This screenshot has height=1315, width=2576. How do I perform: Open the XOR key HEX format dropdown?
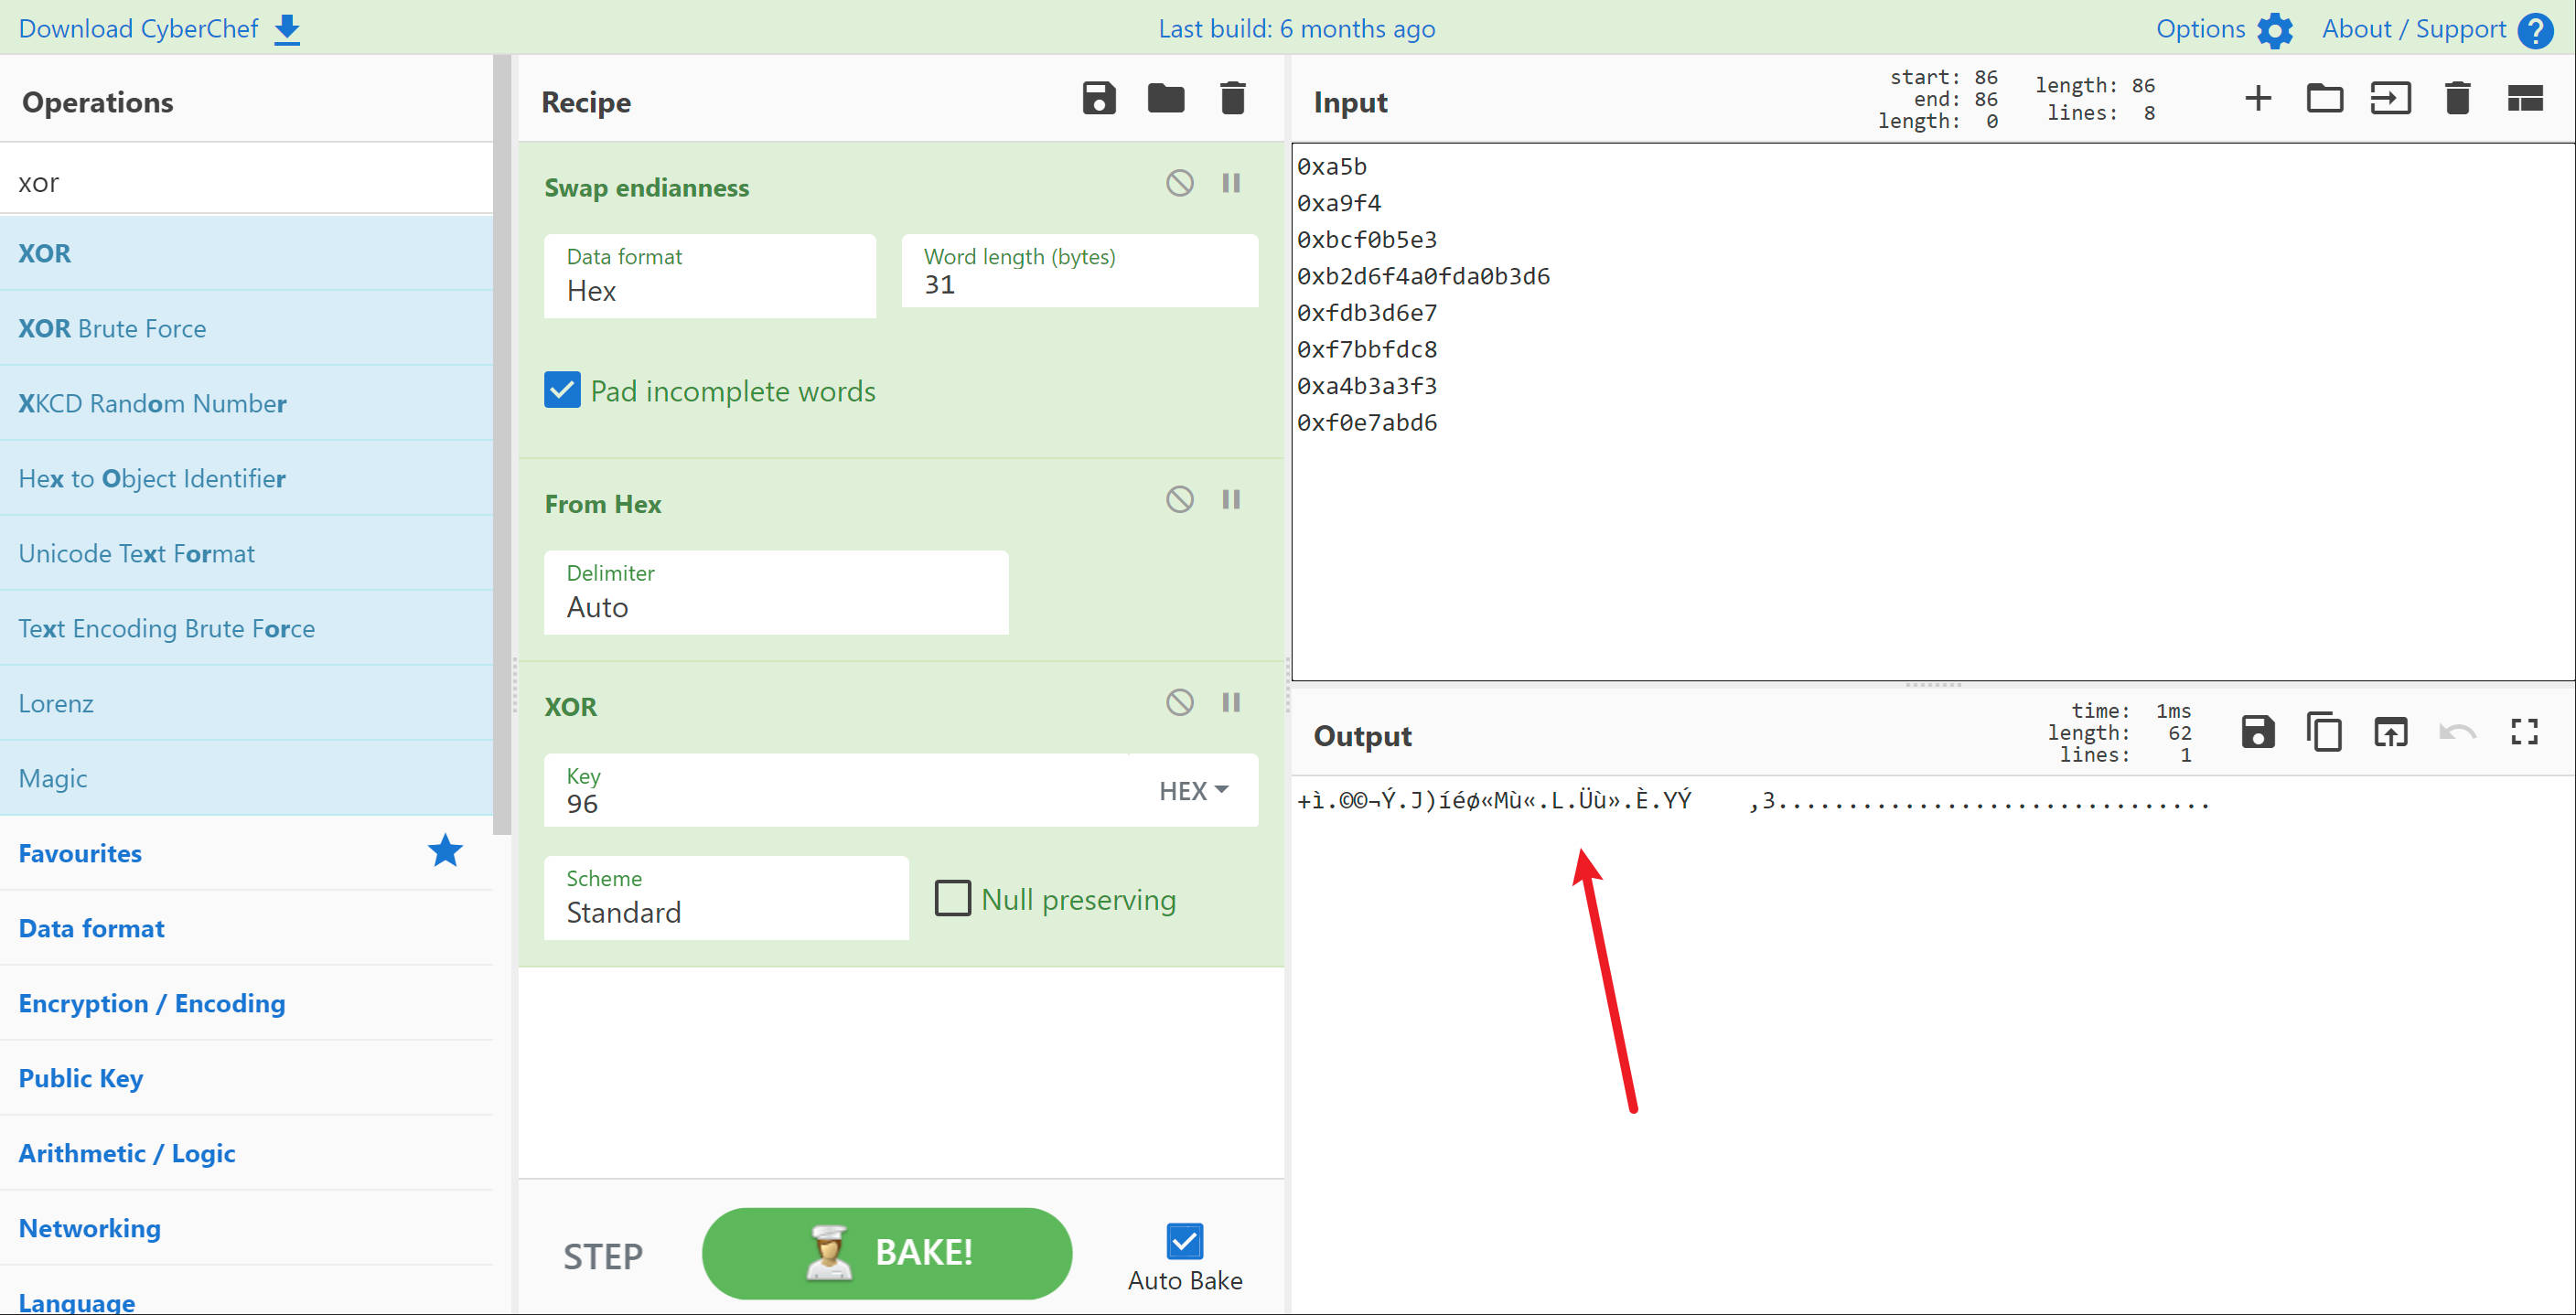(x=1193, y=790)
